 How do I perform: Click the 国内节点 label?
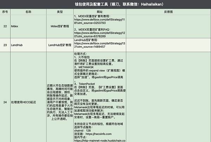[x=80, y=137]
